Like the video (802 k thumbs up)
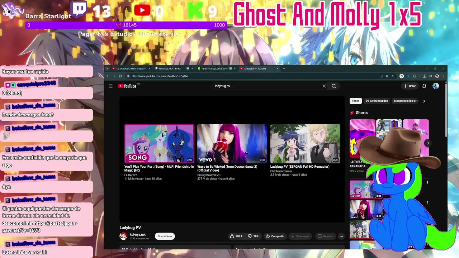The image size is (459, 258). coord(236,236)
